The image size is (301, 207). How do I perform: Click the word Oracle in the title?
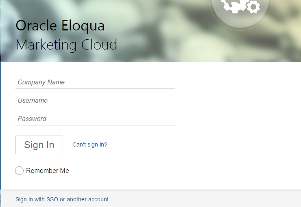(x=37, y=26)
